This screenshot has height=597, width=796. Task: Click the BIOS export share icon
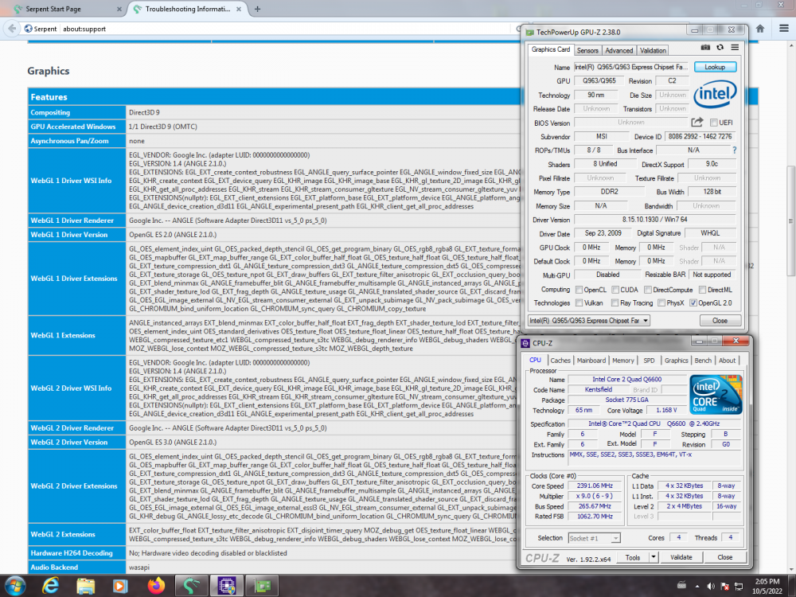click(x=697, y=123)
